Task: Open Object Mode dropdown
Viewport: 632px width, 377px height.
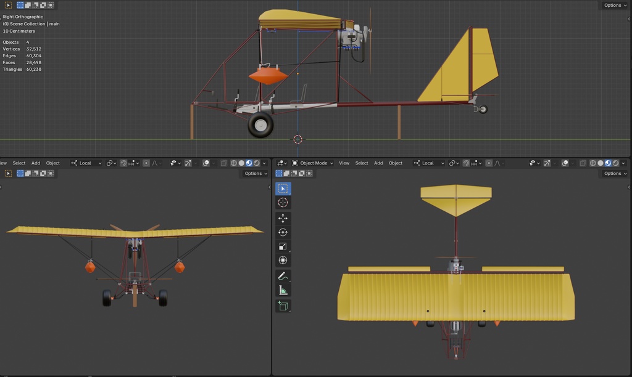Action: pyautogui.click(x=313, y=163)
